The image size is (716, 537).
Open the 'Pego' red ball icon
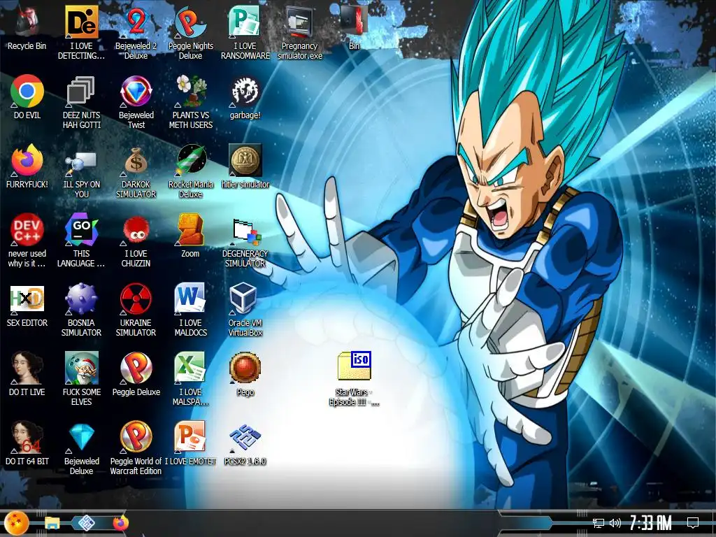[245, 368]
